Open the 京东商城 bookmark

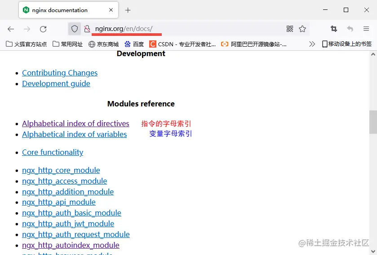tap(104, 44)
